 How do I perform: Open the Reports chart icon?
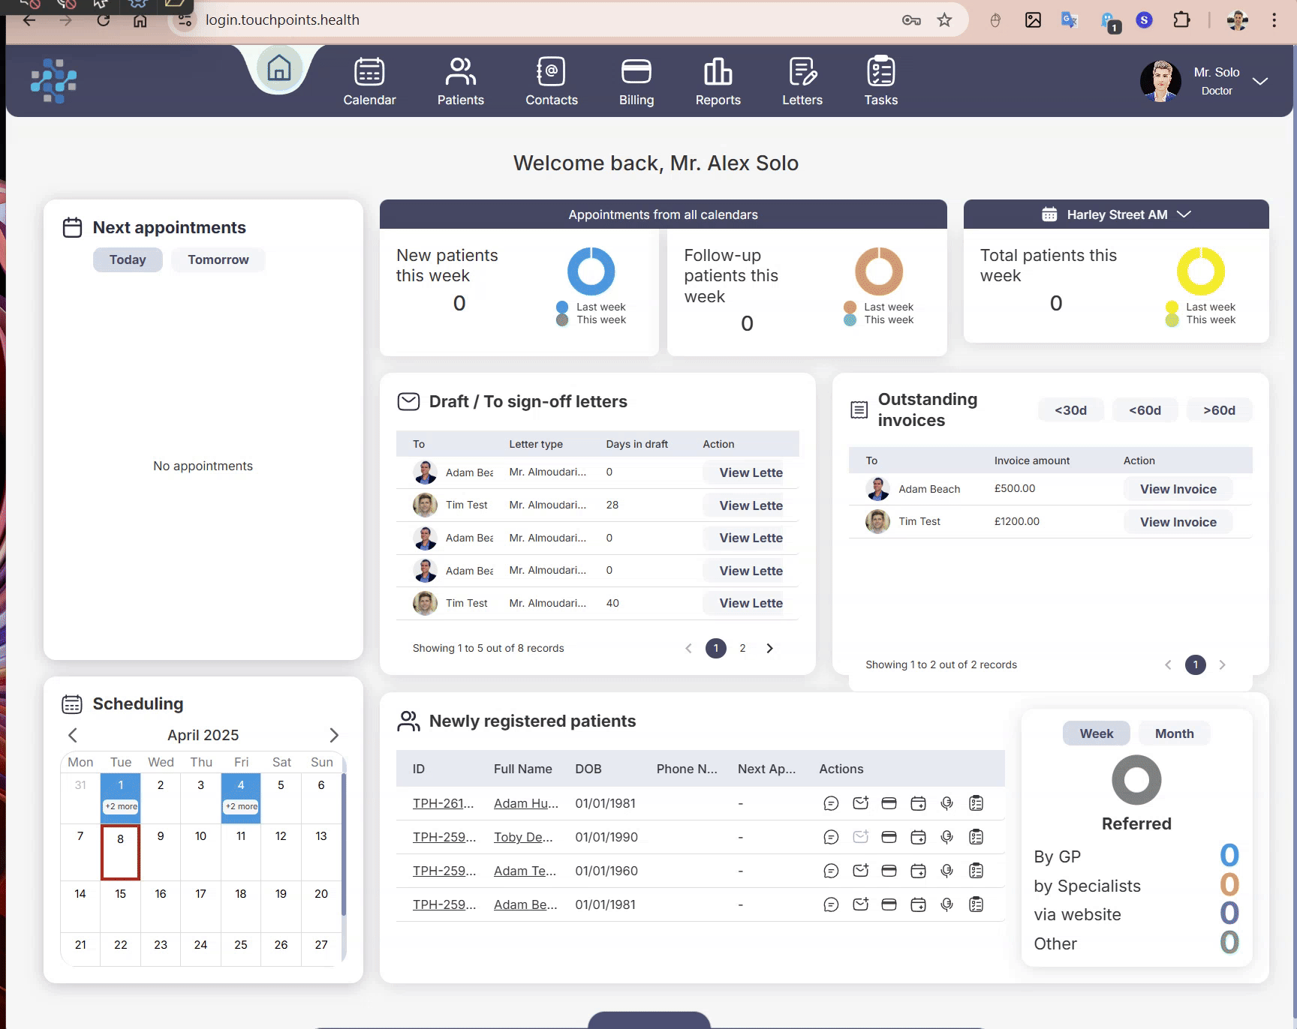pyautogui.click(x=718, y=73)
